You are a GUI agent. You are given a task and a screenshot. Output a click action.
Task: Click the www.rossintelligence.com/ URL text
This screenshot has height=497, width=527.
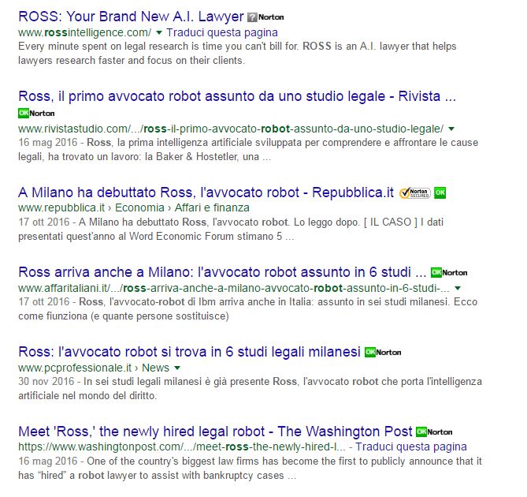point(85,32)
